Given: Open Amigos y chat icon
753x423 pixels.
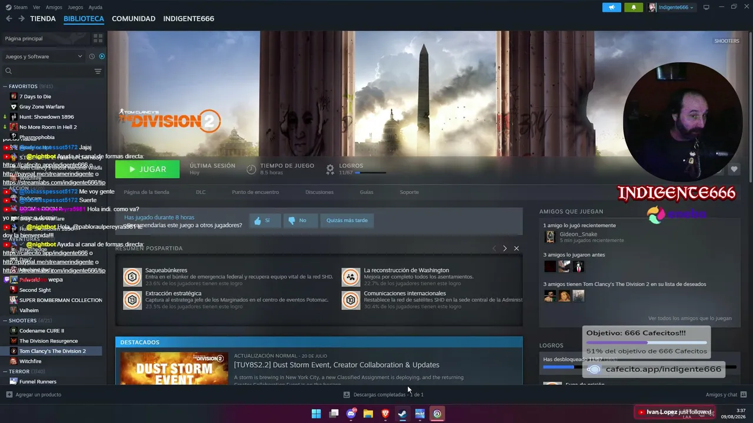Looking at the screenshot, I should [744, 395].
